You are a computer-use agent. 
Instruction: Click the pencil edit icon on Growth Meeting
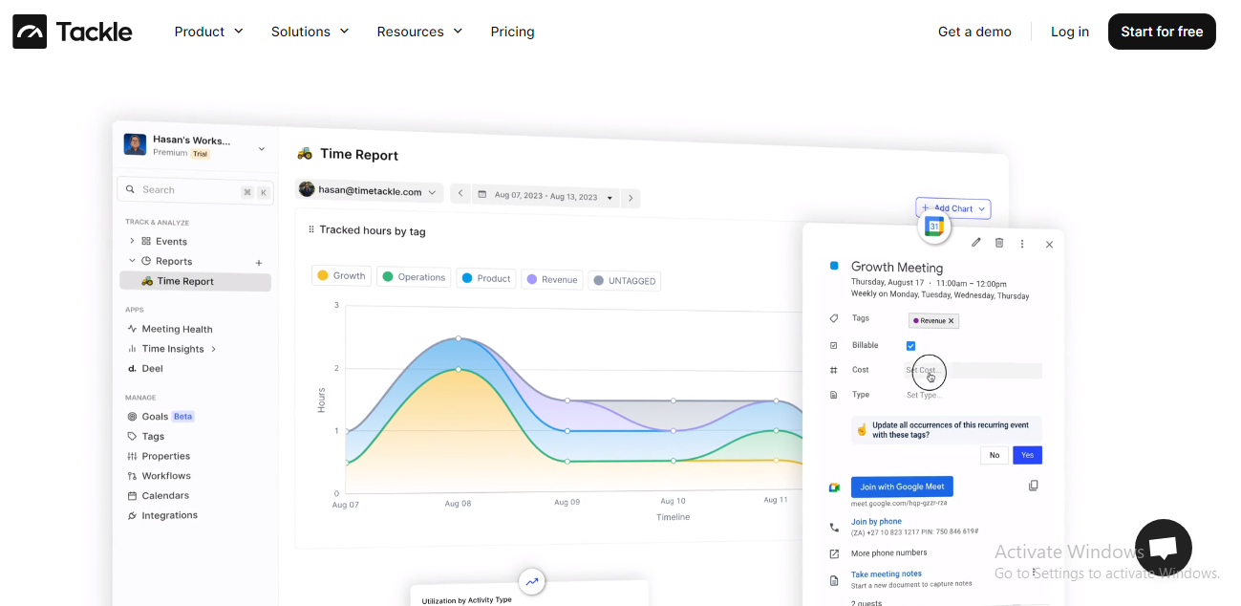coord(975,244)
